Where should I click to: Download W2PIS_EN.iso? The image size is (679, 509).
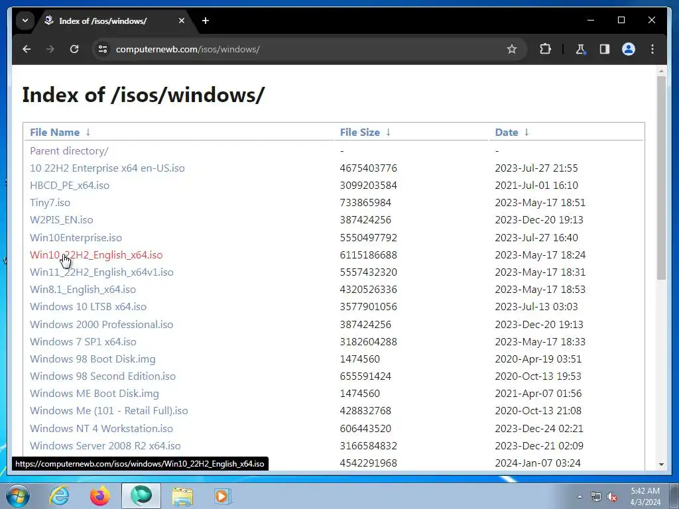pos(62,220)
